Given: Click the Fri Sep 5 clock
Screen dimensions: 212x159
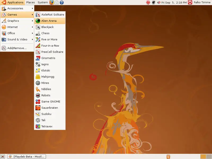Looking at the screenshot, I should click(174, 2).
